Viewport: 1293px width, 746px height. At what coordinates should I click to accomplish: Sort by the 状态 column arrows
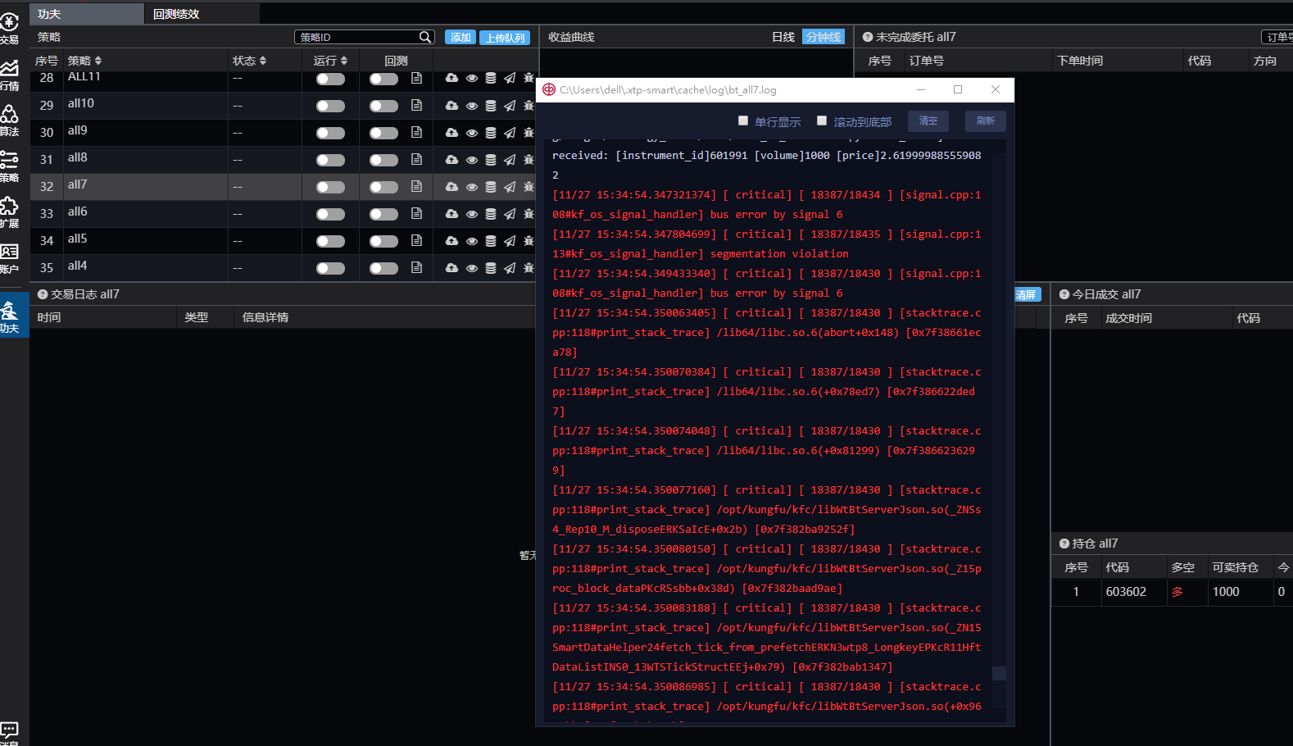pyautogui.click(x=263, y=61)
